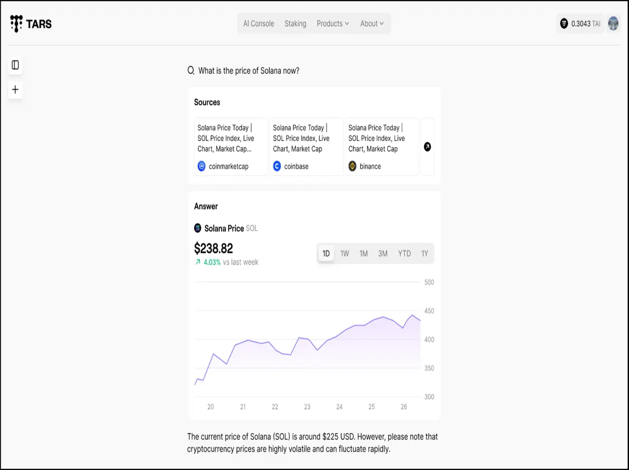
Task: Click the green up-trend arrow icon
Action: [x=198, y=262]
